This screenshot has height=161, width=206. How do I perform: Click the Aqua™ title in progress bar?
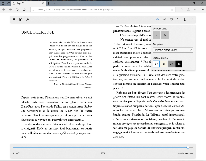[16, 153]
